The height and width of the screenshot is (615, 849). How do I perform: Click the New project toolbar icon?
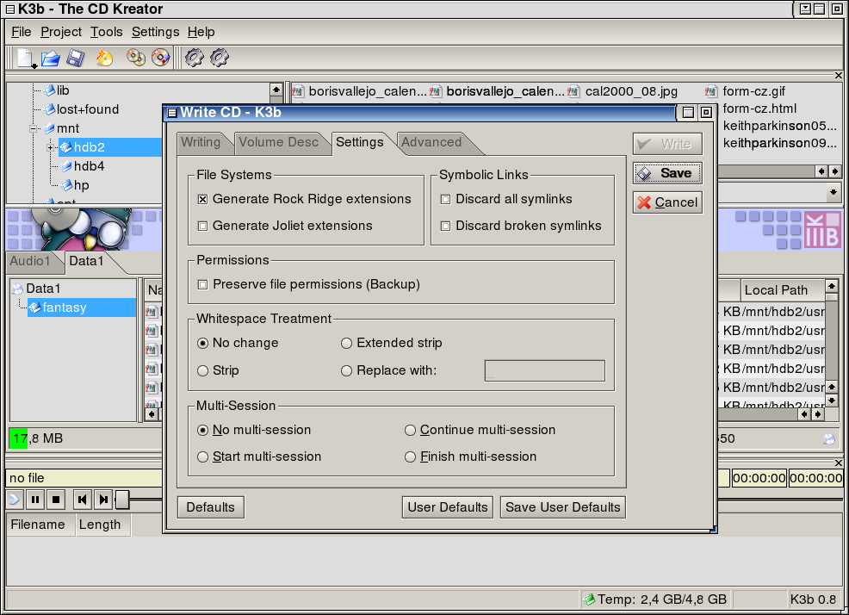point(25,58)
